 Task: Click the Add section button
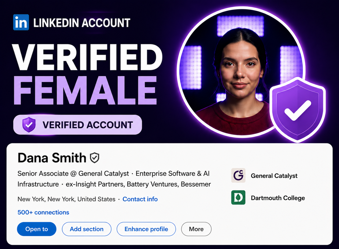coord(86,229)
